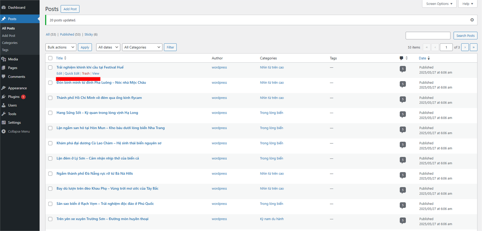
Task: Click the Tools wrench icon
Action: click(4, 114)
